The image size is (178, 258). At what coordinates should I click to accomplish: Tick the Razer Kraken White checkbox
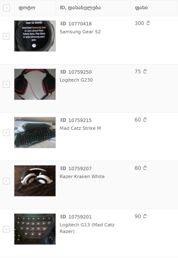coord(6,181)
